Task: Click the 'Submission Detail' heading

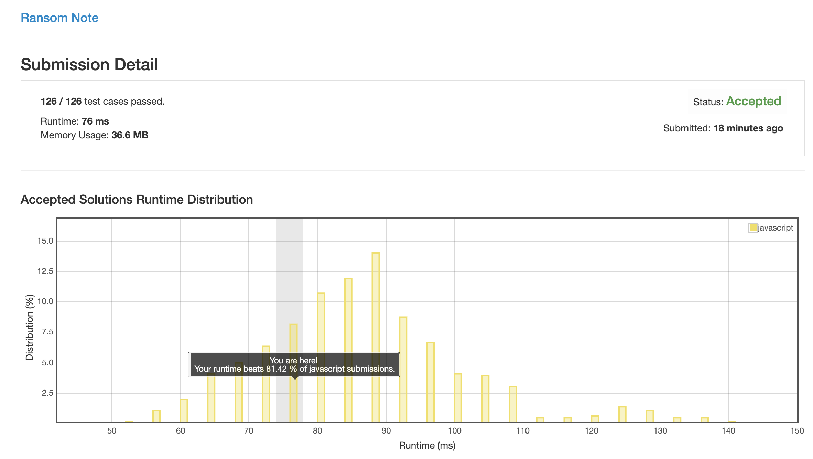Action: tap(89, 64)
